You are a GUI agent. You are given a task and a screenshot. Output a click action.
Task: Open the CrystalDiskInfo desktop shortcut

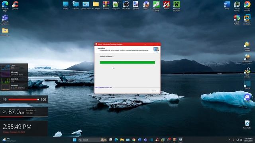pyautogui.click(x=156, y=6)
